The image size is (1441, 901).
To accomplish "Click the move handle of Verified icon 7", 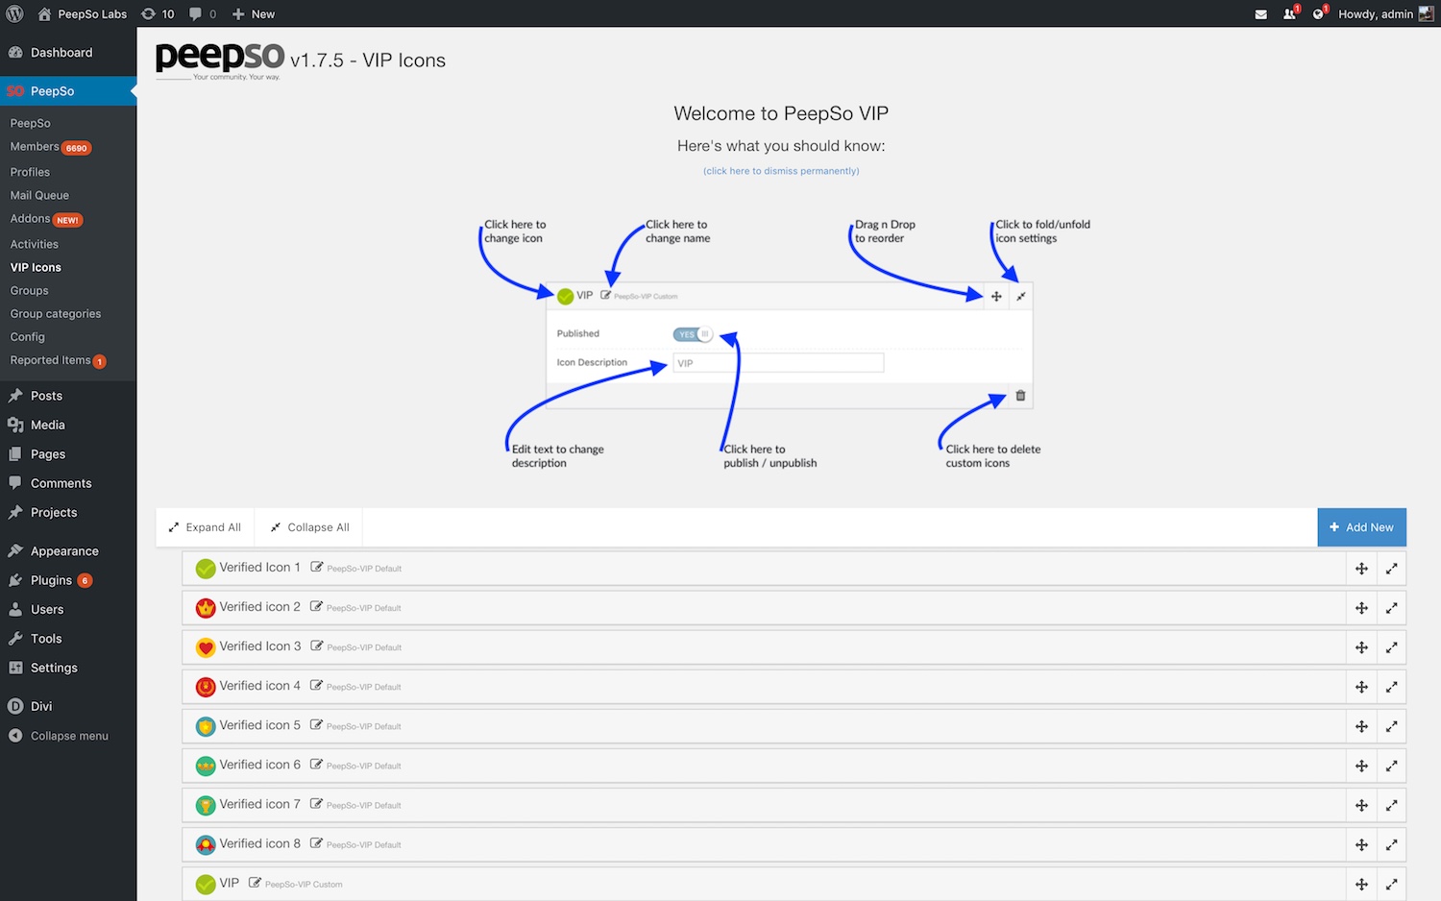I will (x=1361, y=805).
